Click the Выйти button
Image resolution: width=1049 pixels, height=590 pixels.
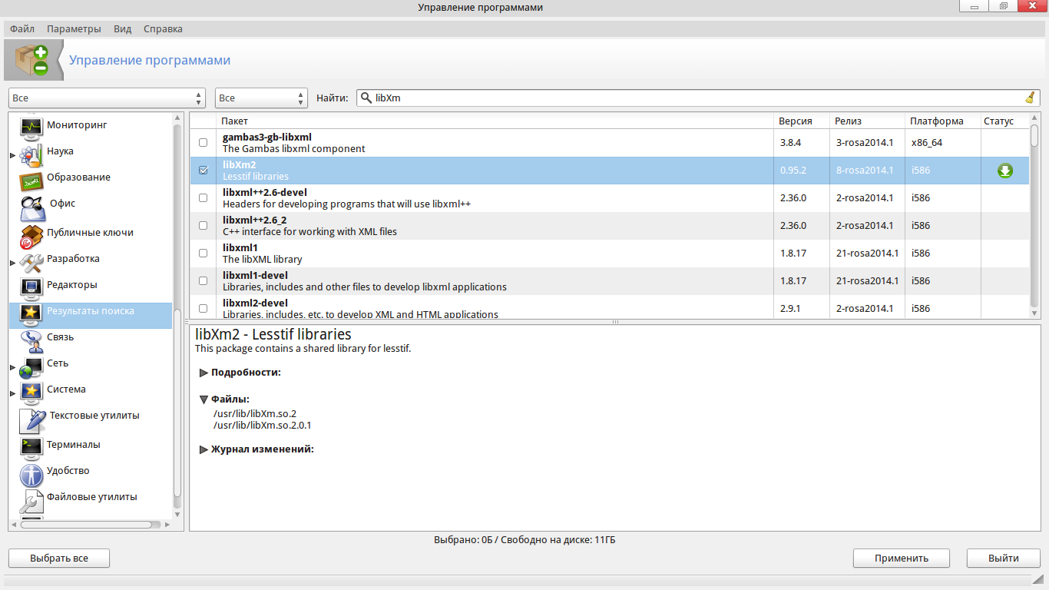(x=1004, y=559)
